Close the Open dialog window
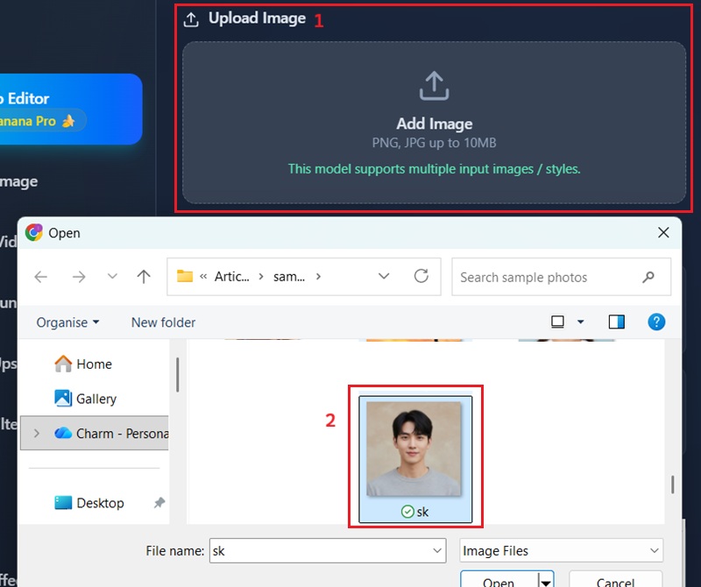The height and width of the screenshot is (587, 701). click(663, 232)
